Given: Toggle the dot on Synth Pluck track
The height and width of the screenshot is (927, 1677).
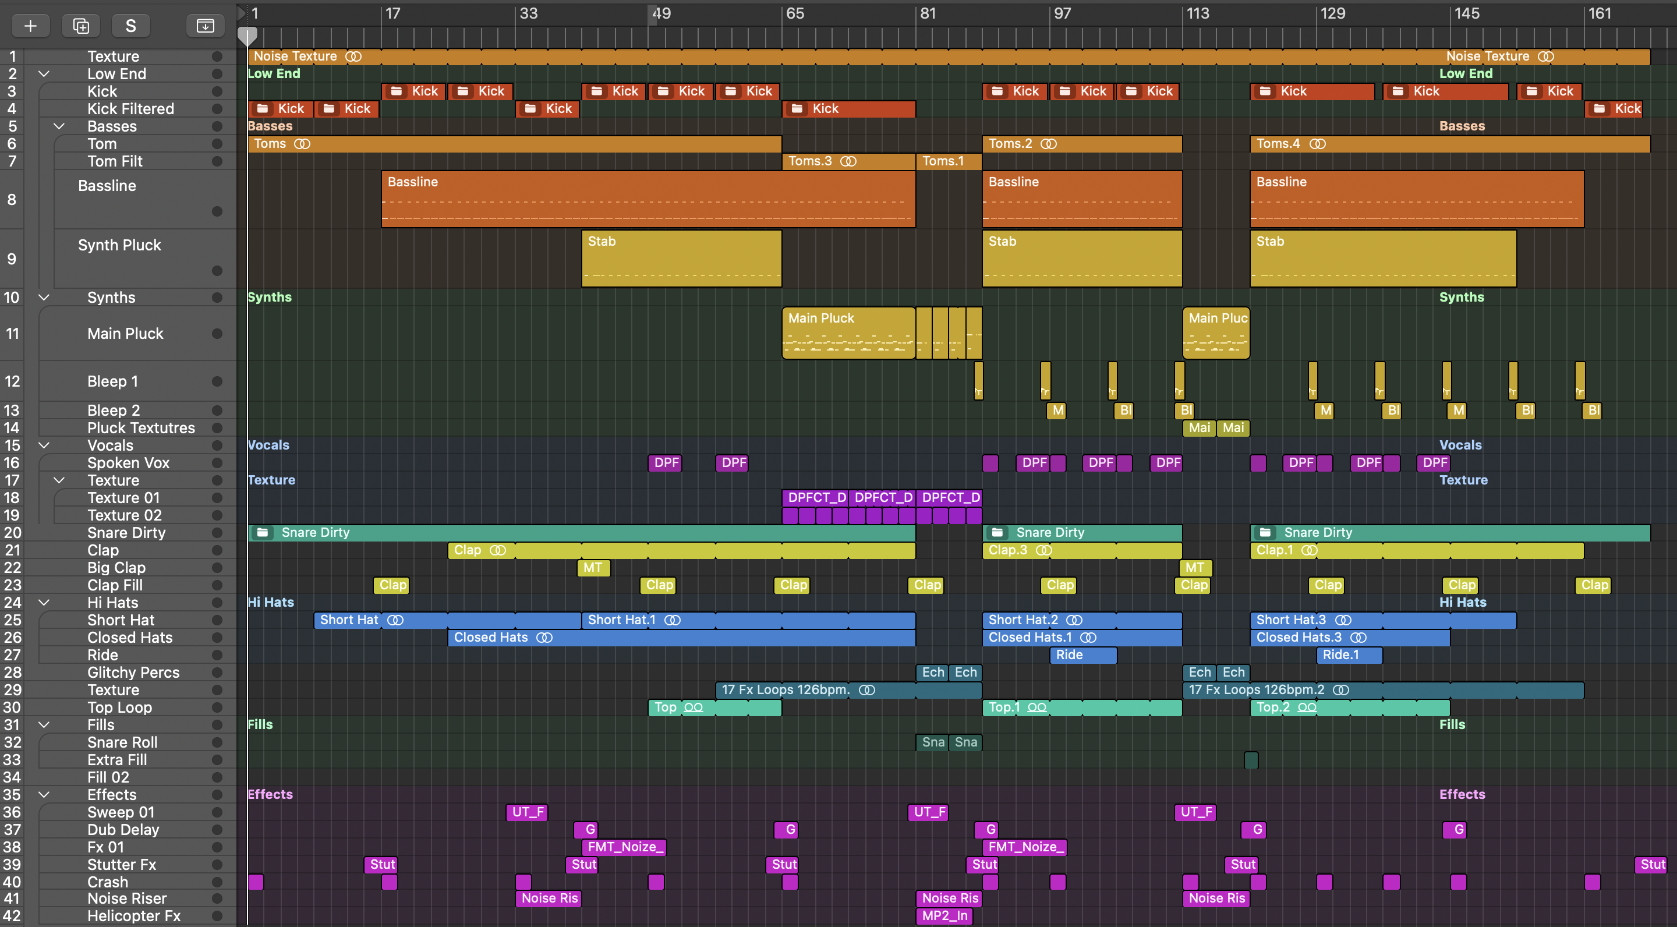Looking at the screenshot, I should [217, 271].
